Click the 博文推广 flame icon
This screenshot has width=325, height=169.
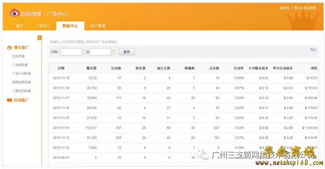pyautogui.click(x=9, y=48)
